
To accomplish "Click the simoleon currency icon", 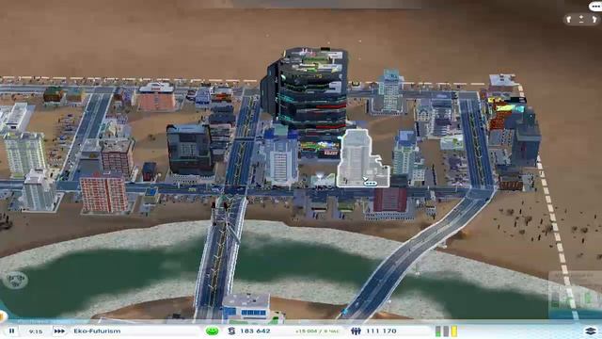I will click(x=231, y=331).
